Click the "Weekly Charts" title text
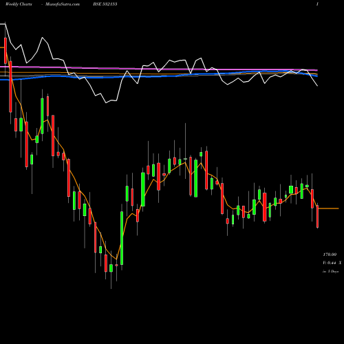Screen dimensions: 344x344 [19, 4]
